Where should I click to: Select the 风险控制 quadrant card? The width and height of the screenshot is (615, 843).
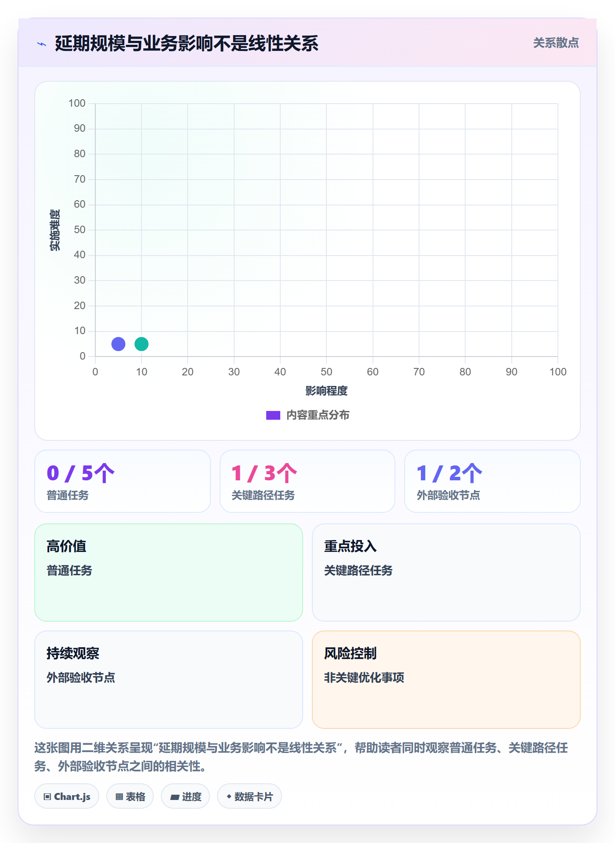tap(446, 680)
